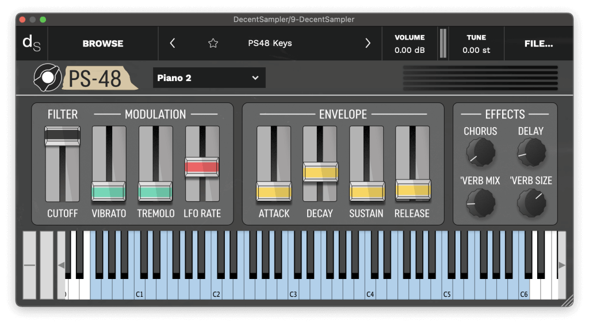Click the PS-48 logo badge
The image size is (589, 325).
(x=86, y=78)
